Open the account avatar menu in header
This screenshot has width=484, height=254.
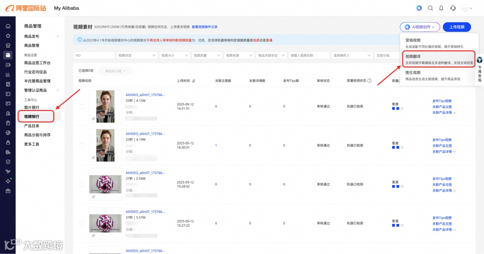[x=467, y=8]
